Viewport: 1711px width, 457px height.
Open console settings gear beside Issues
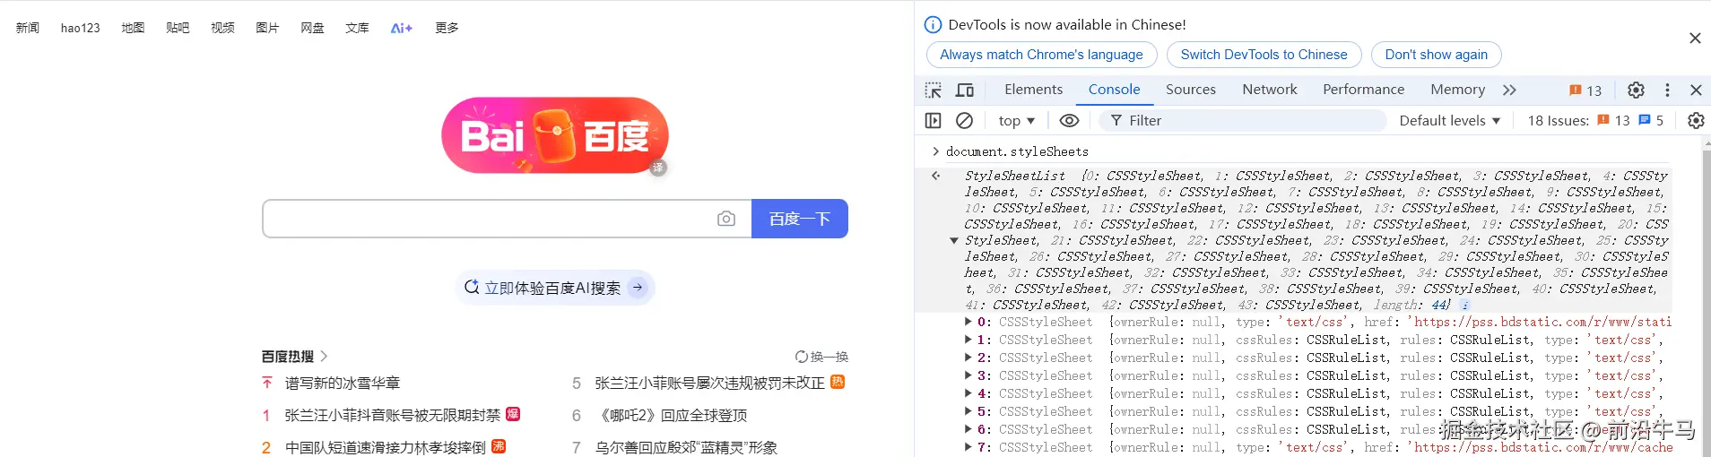(1695, 120)
